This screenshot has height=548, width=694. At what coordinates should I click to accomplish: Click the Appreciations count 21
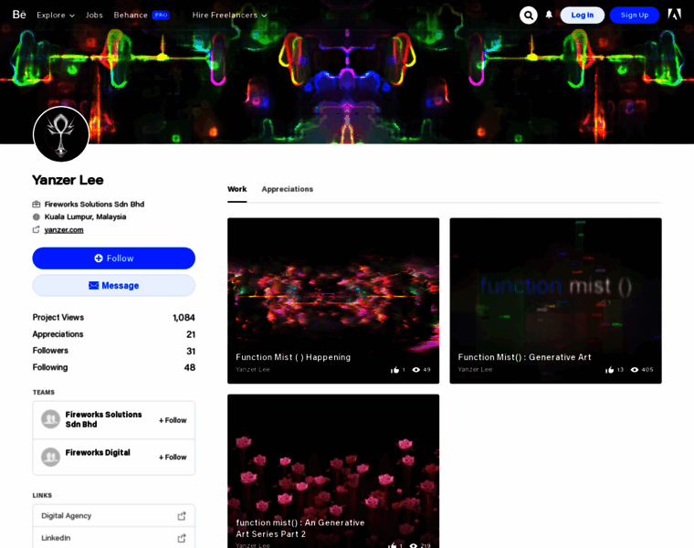click(x=191, y=334)
